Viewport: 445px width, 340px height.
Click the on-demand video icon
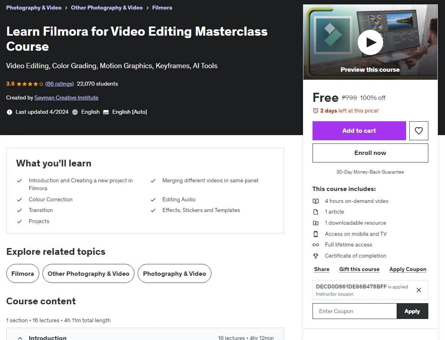coord(316,201)
